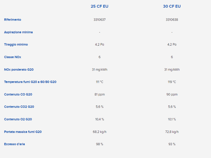
Task: Select the Riferimento row label
Action: (13, 20)
